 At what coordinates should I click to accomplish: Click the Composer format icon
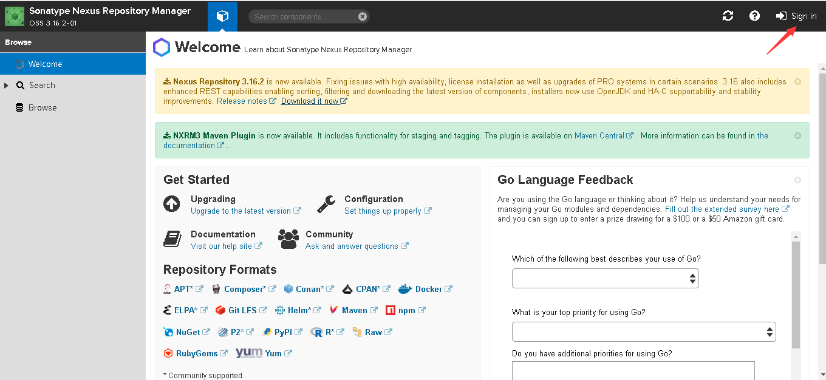click(x=216, y=289)
